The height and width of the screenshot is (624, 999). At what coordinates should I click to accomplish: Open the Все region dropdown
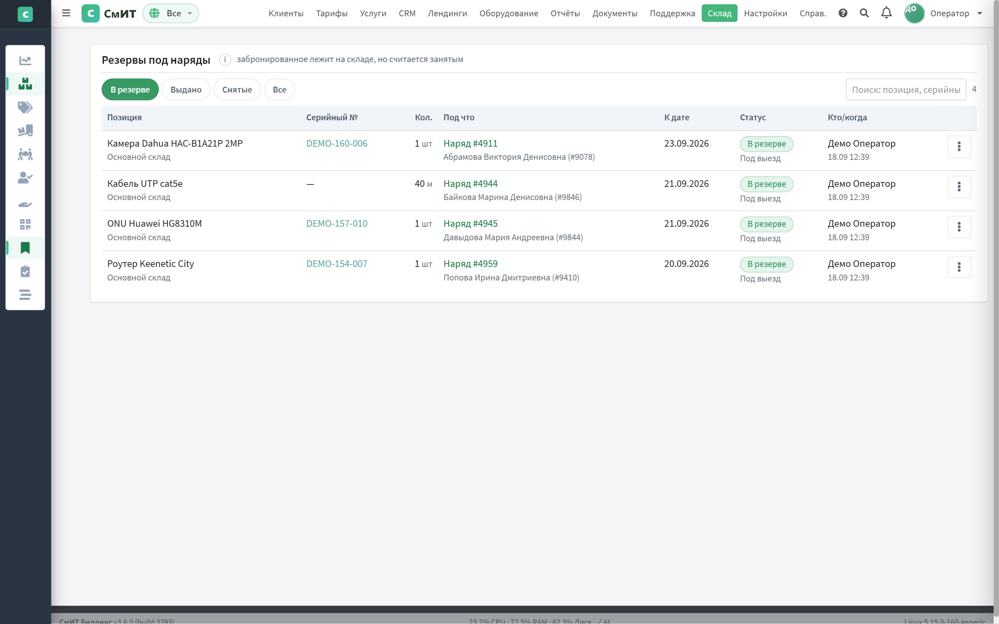point(171,13)
